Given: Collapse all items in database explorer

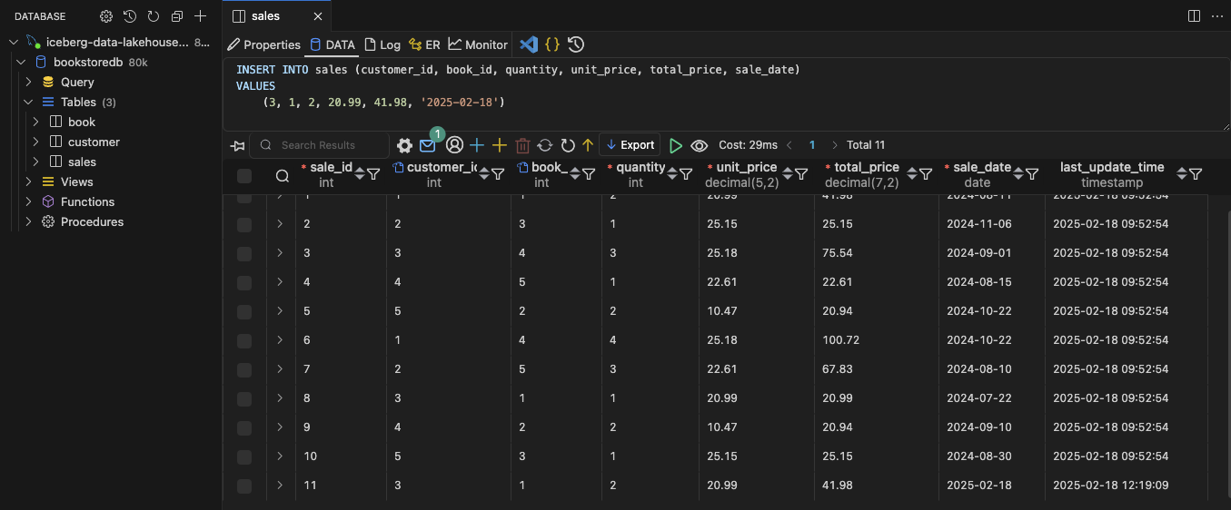Looking at the screenshot, I should [x=177, y=16].
